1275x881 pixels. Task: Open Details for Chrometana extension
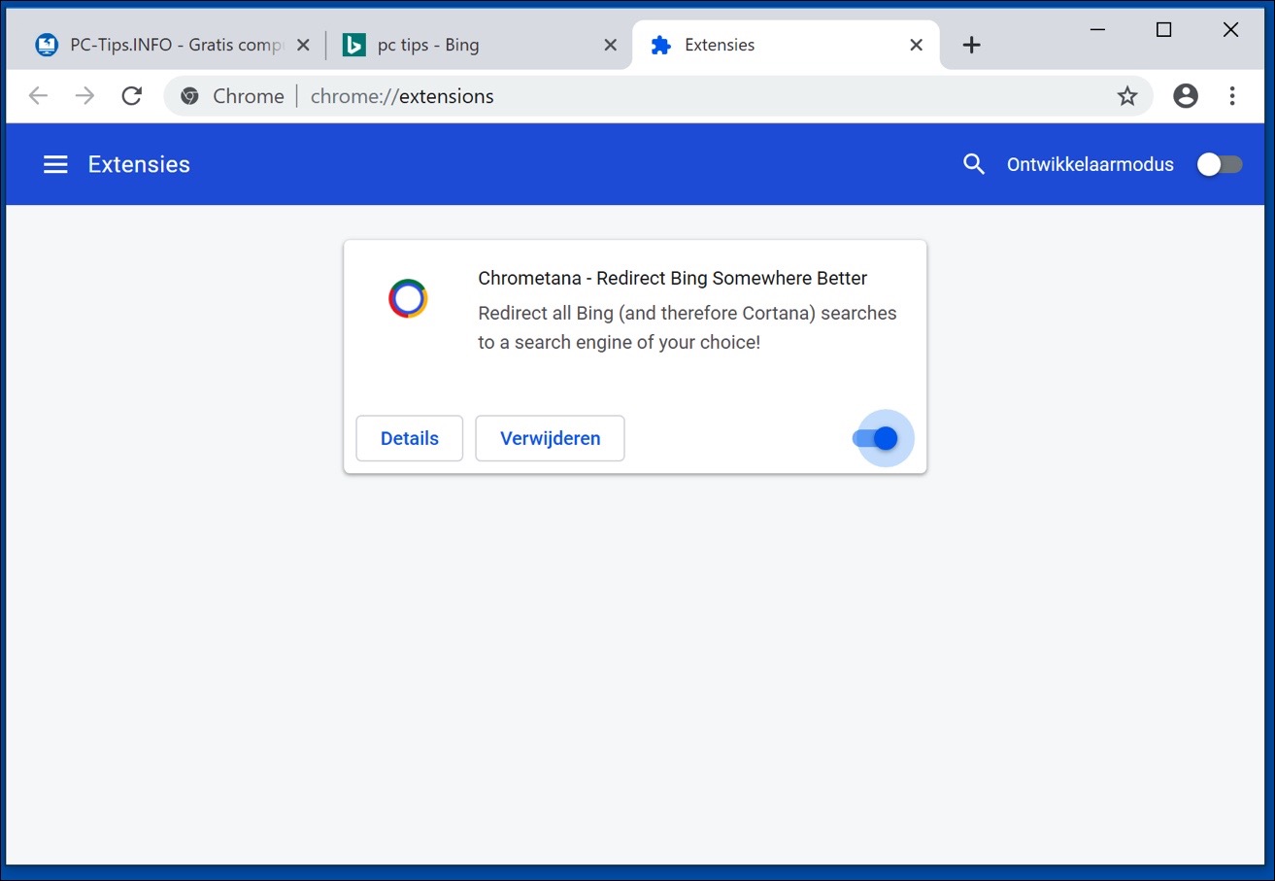(410, 438)
